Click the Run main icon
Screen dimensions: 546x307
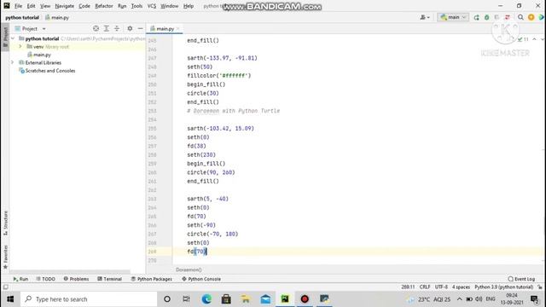476,17
